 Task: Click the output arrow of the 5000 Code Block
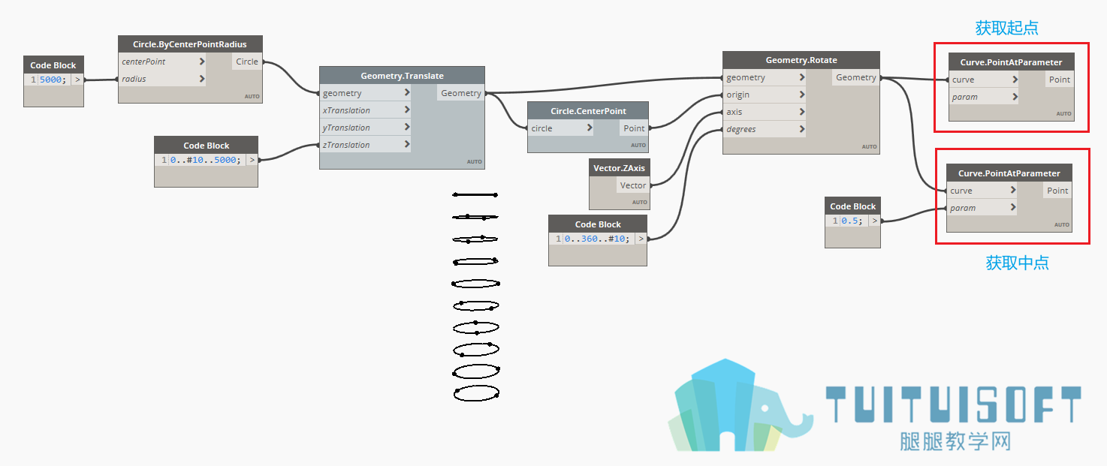(x=77, y=79)
